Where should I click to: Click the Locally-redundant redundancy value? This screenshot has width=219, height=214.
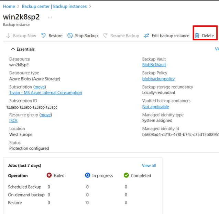coord(159,92)
